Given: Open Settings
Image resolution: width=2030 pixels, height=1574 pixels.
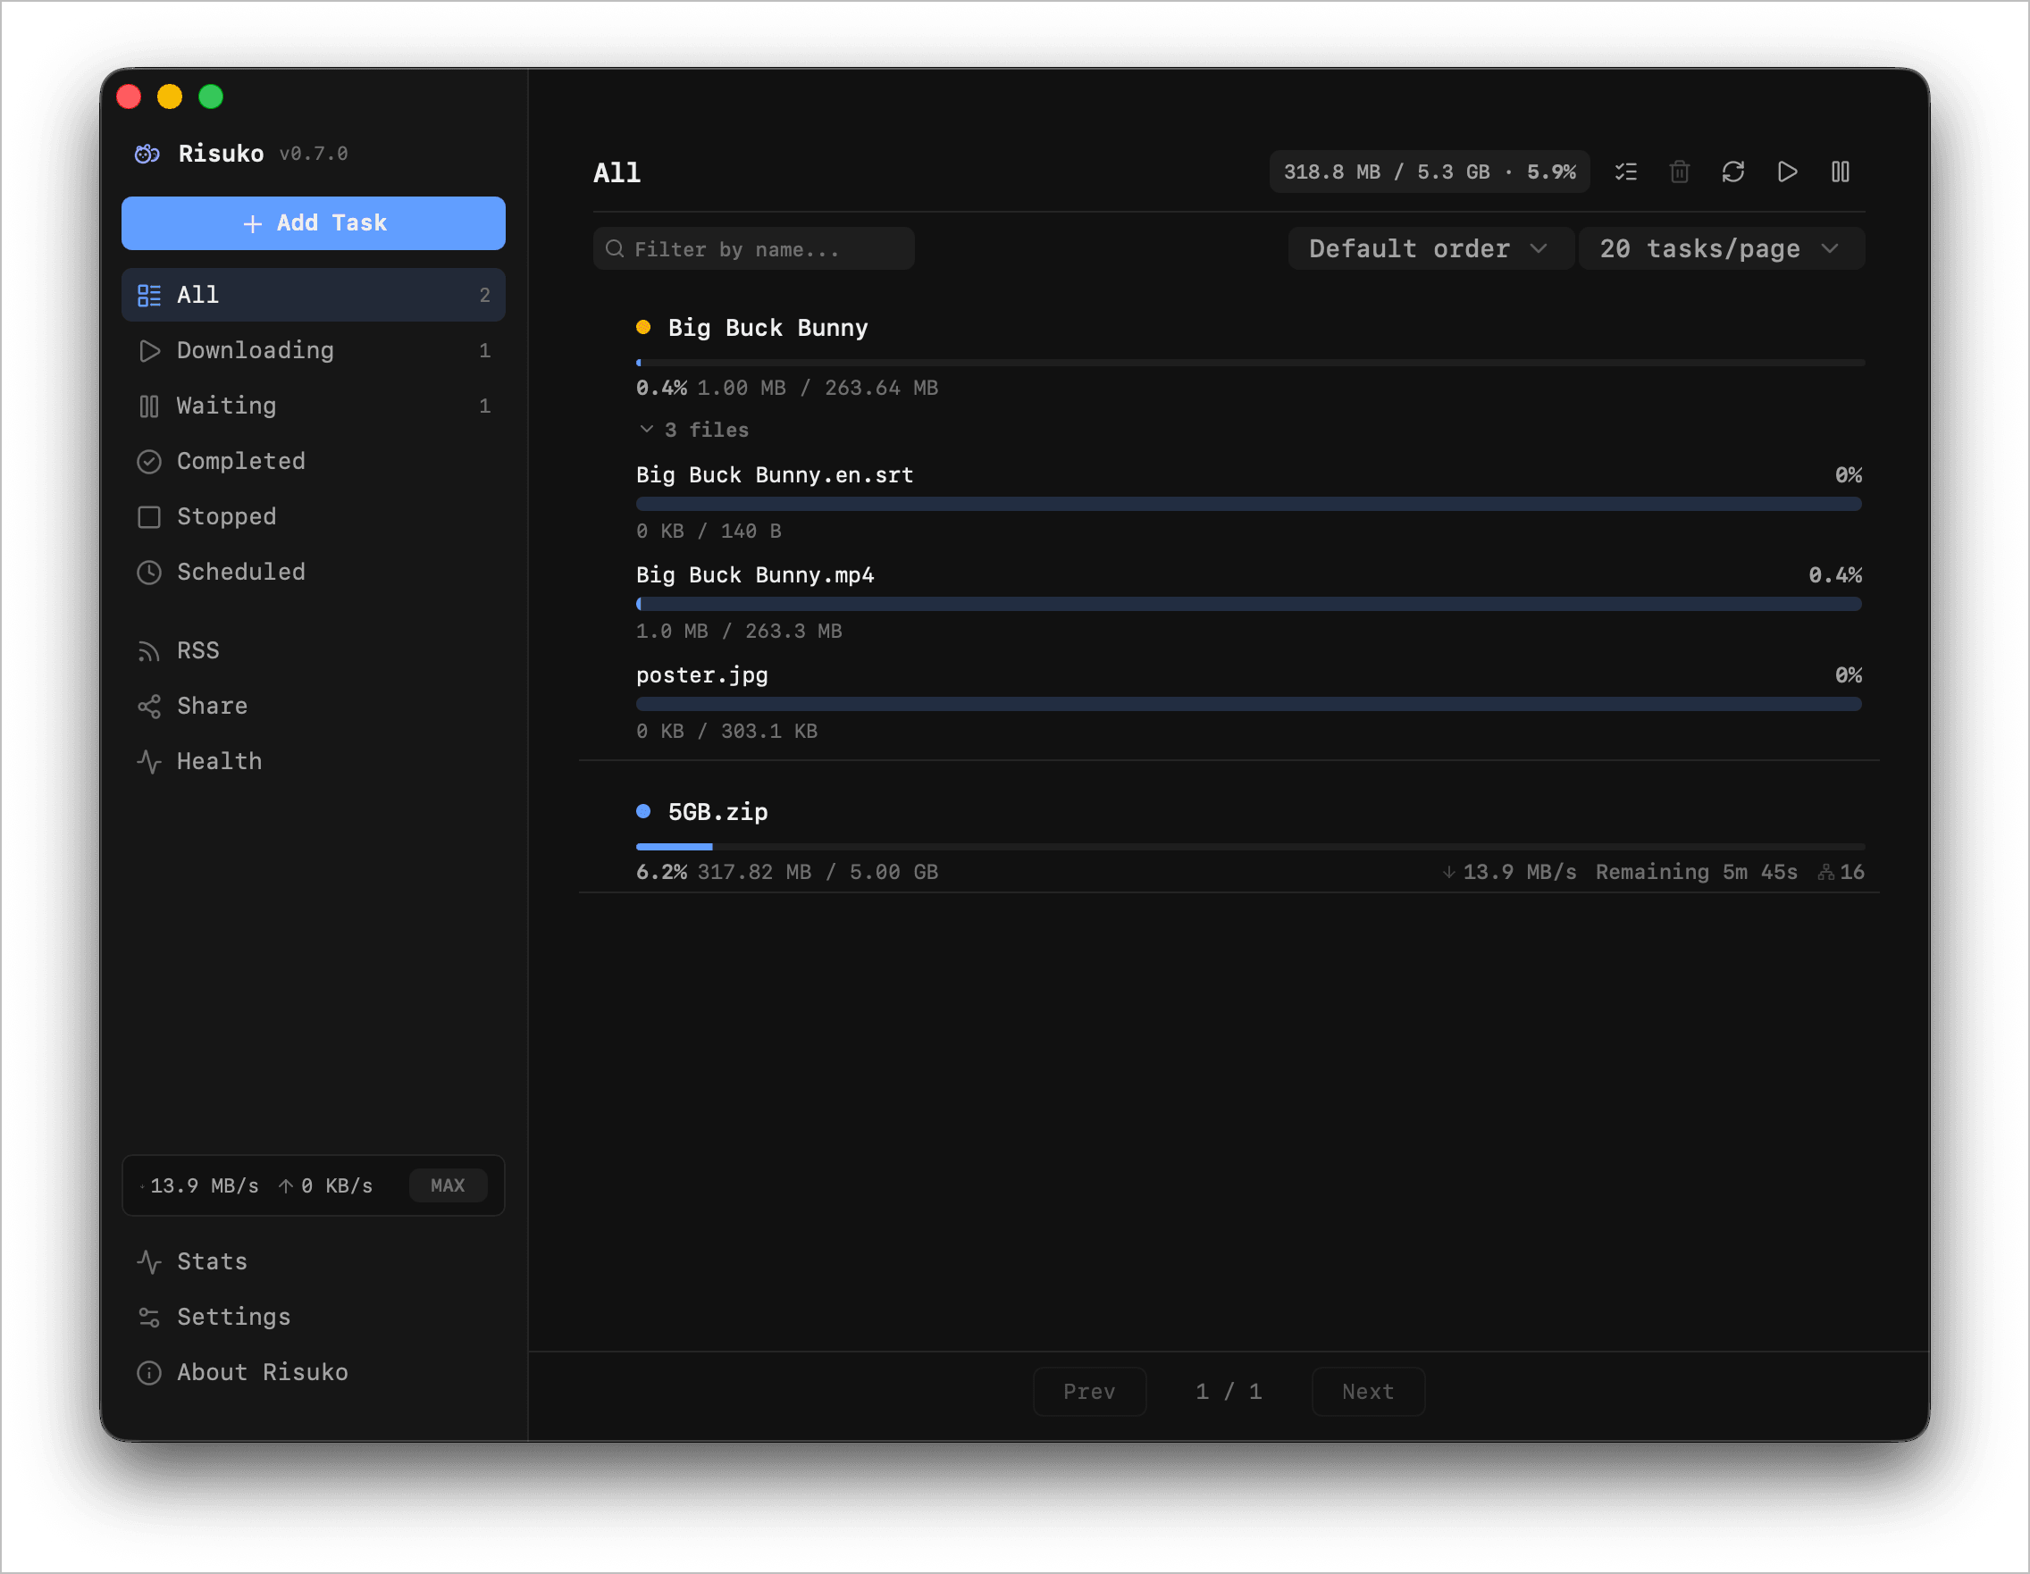Looking at the screenshot, I should [x=314, y=1317].
